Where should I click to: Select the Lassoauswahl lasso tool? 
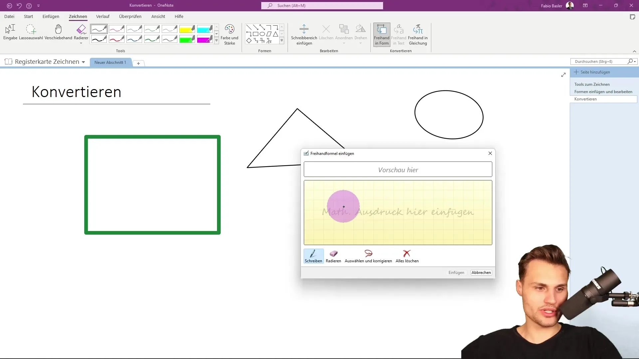point(31,32)
